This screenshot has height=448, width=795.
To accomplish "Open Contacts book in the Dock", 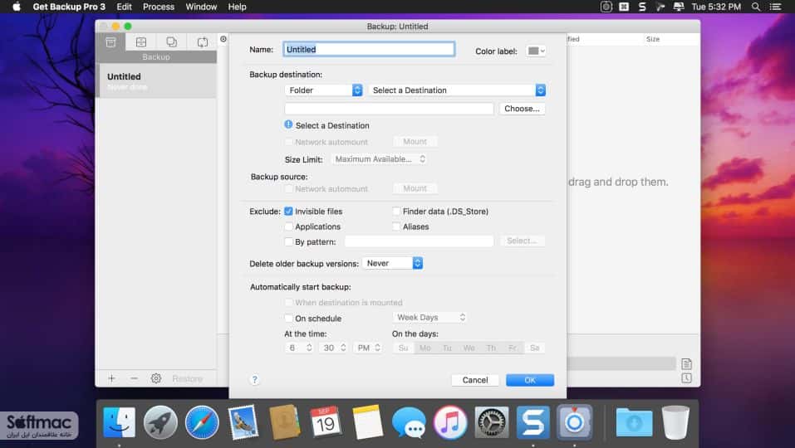I will click(284, 422).
